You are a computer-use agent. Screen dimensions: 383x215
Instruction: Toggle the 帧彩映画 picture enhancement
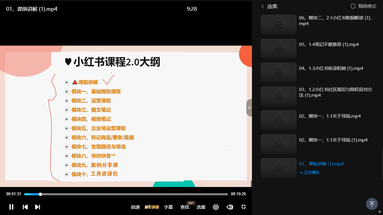coord(152,207)
